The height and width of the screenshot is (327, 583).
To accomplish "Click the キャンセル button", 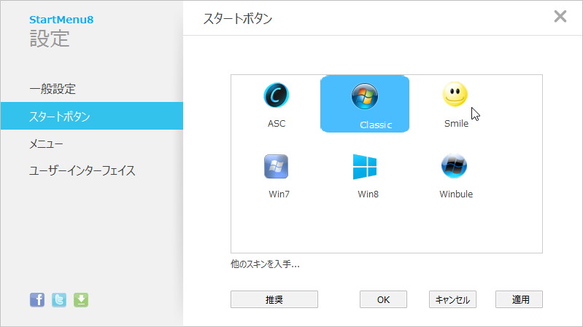I will pyautogui.click(x=452, y=299).
